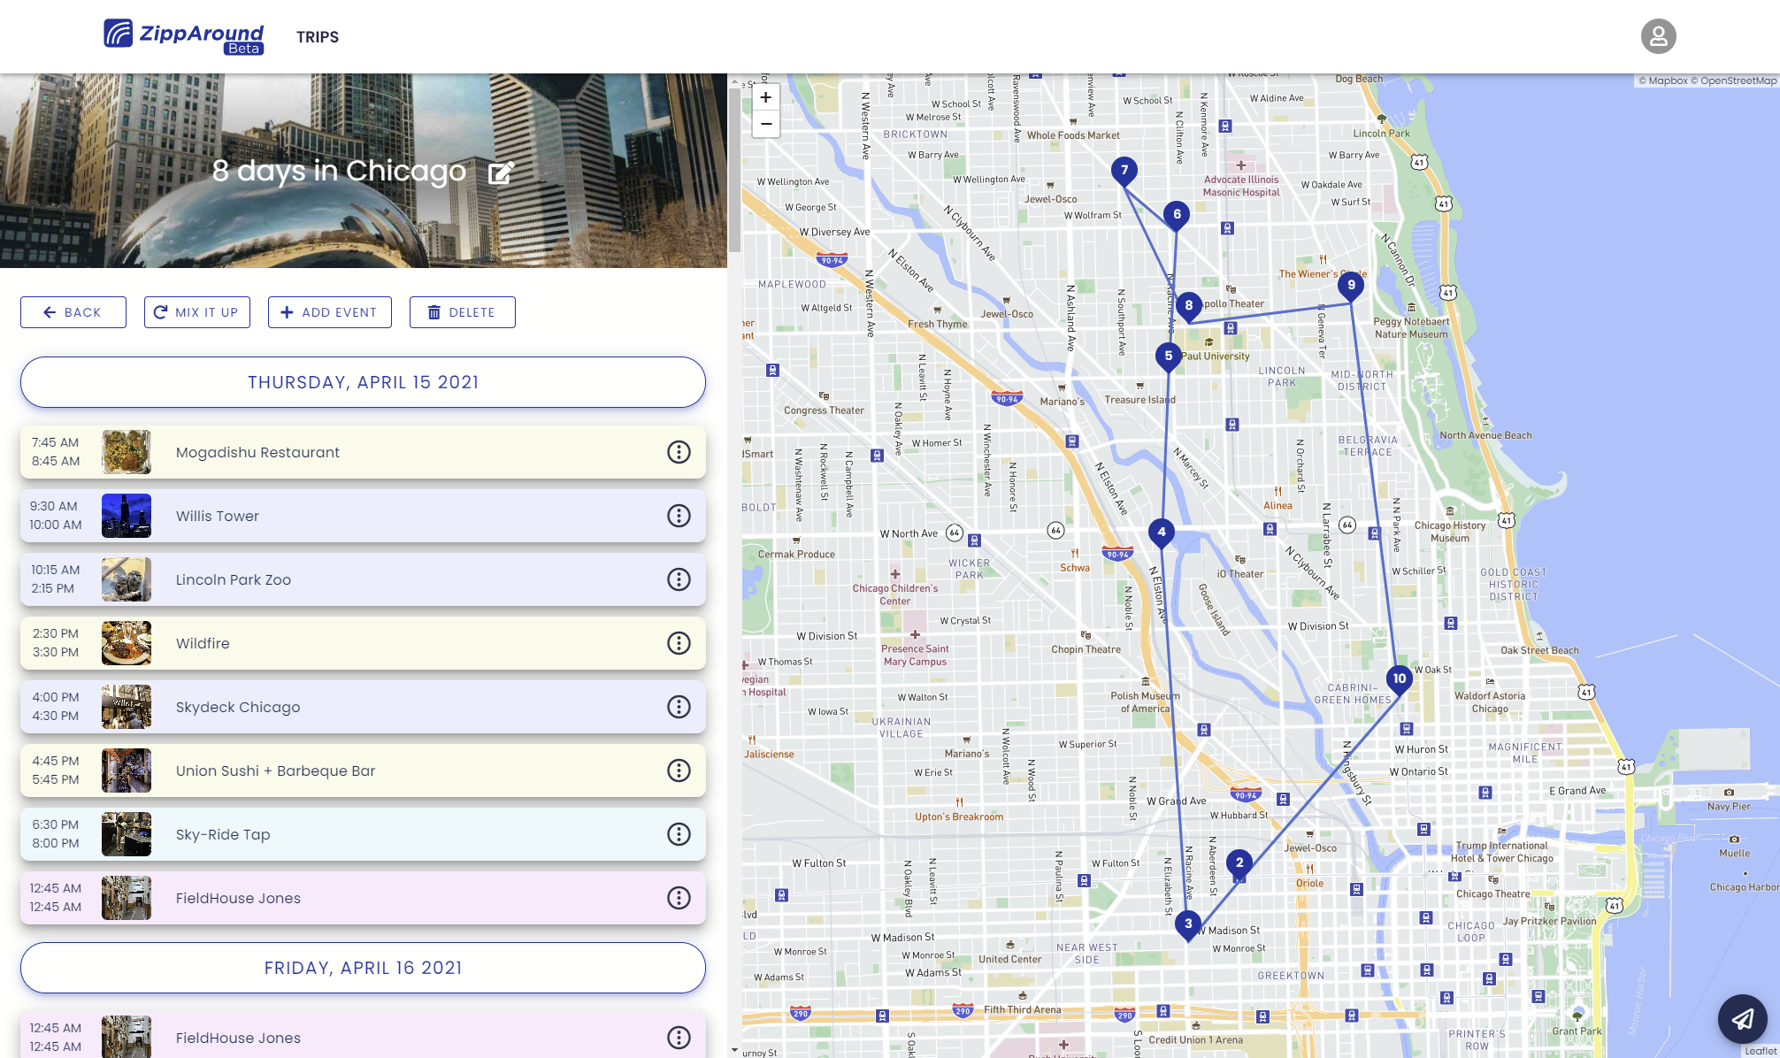Screen dimensions: 1780x1058
Task: Click the BACK button
Action: click(73, 312)
